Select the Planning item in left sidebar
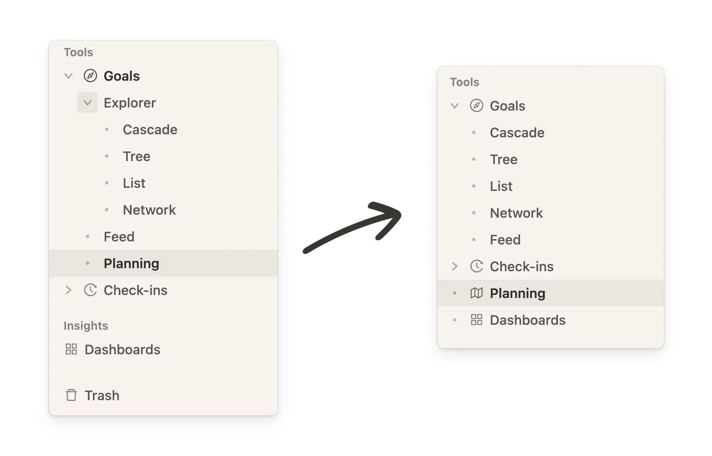Screen dimensions: 712x456 coord(131,263)
